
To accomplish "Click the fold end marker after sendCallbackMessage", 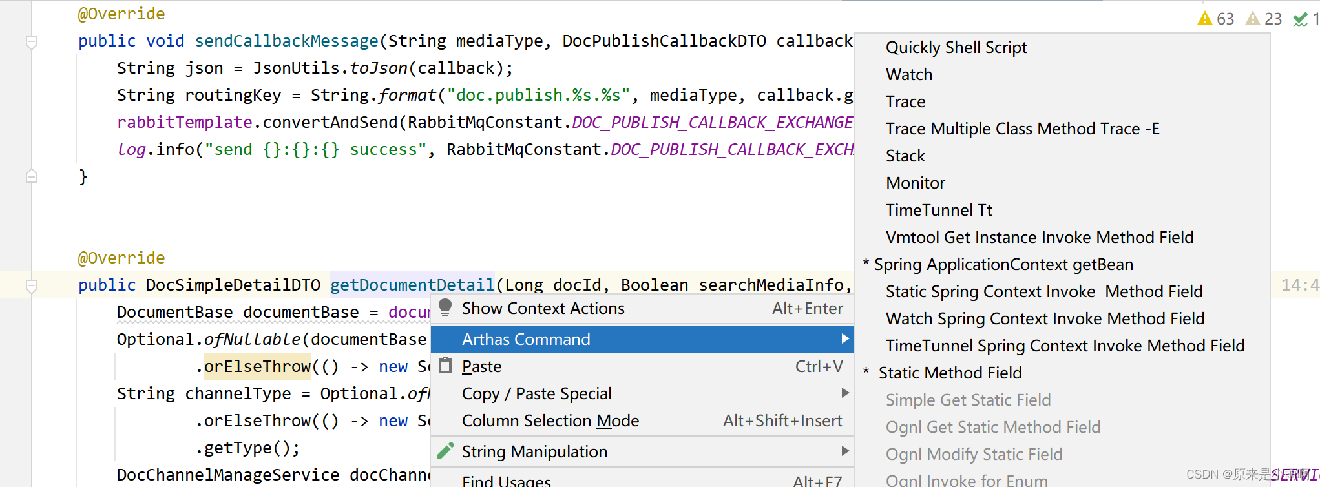I will 31,176.
